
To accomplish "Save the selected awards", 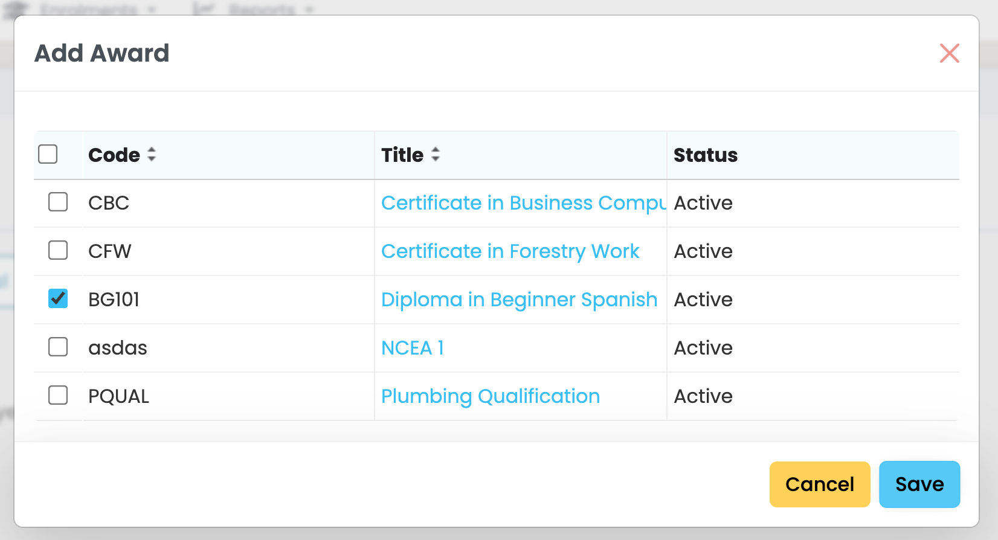I will click(x=919, y=484).
